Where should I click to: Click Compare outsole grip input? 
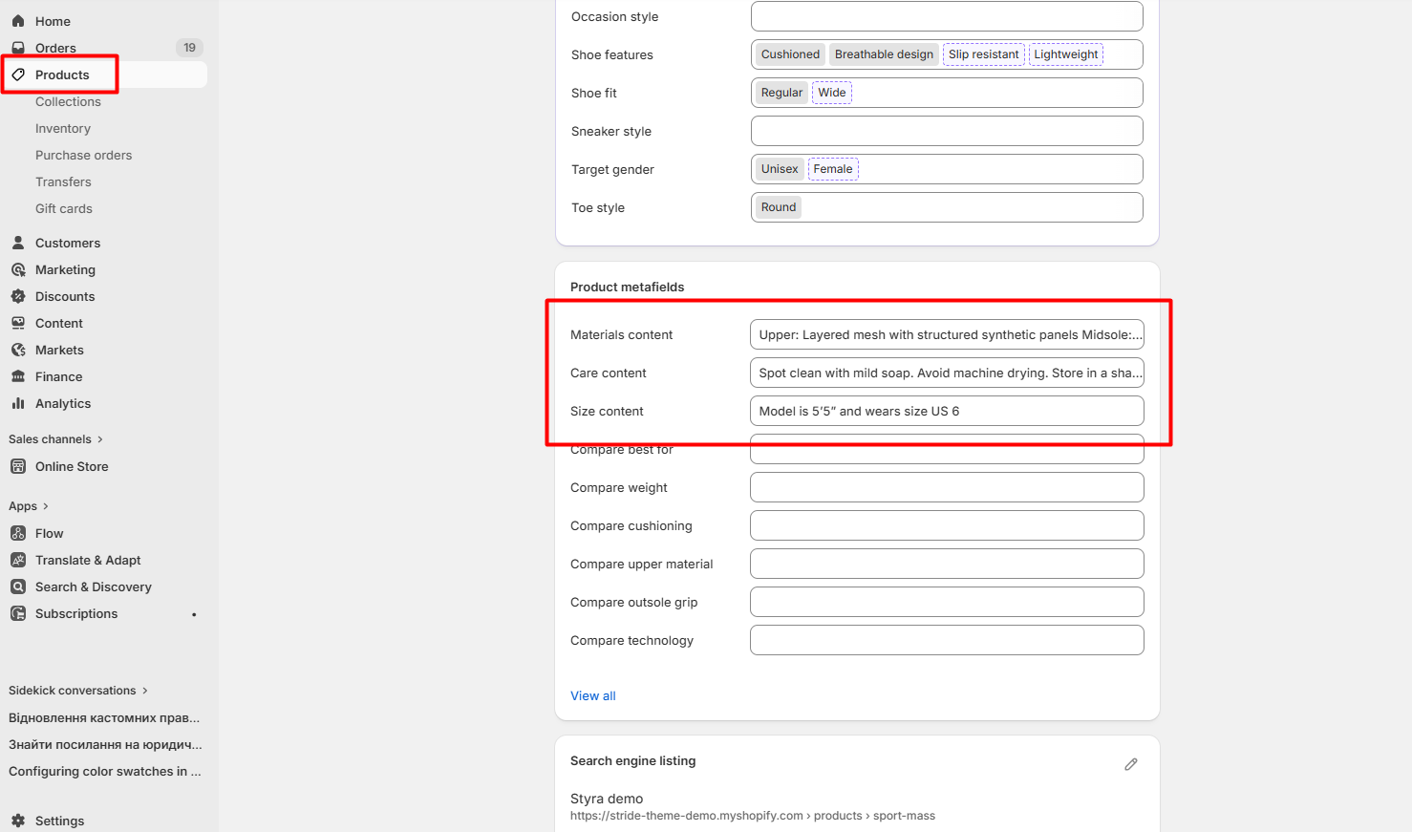(x=947, y=602)
